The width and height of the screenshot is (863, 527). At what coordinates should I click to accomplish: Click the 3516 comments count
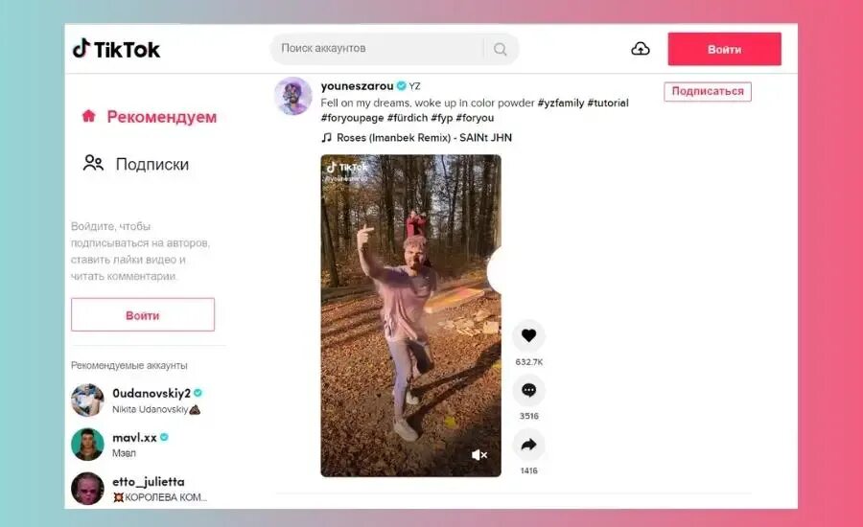pyautogui.click(x=528, y=417)
